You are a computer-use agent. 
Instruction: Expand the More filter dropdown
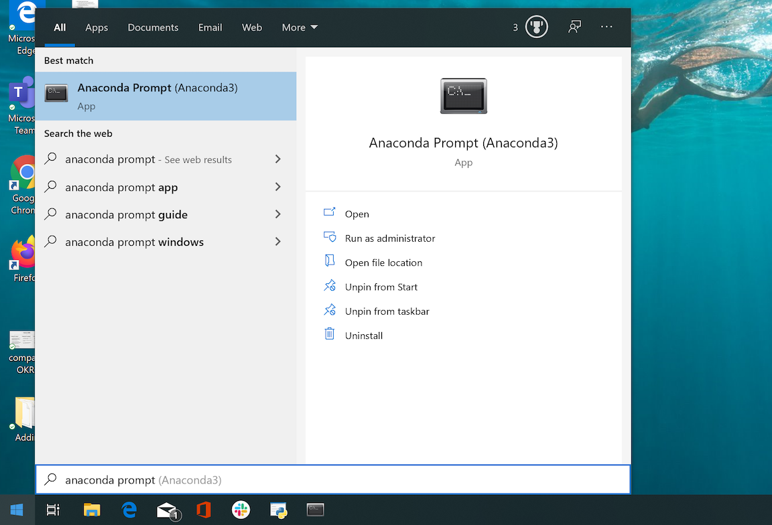click(300, 27)
